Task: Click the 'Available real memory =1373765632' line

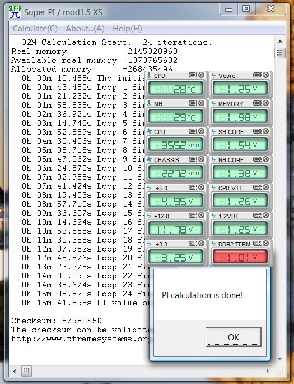Action: click(x=94, y=60)
